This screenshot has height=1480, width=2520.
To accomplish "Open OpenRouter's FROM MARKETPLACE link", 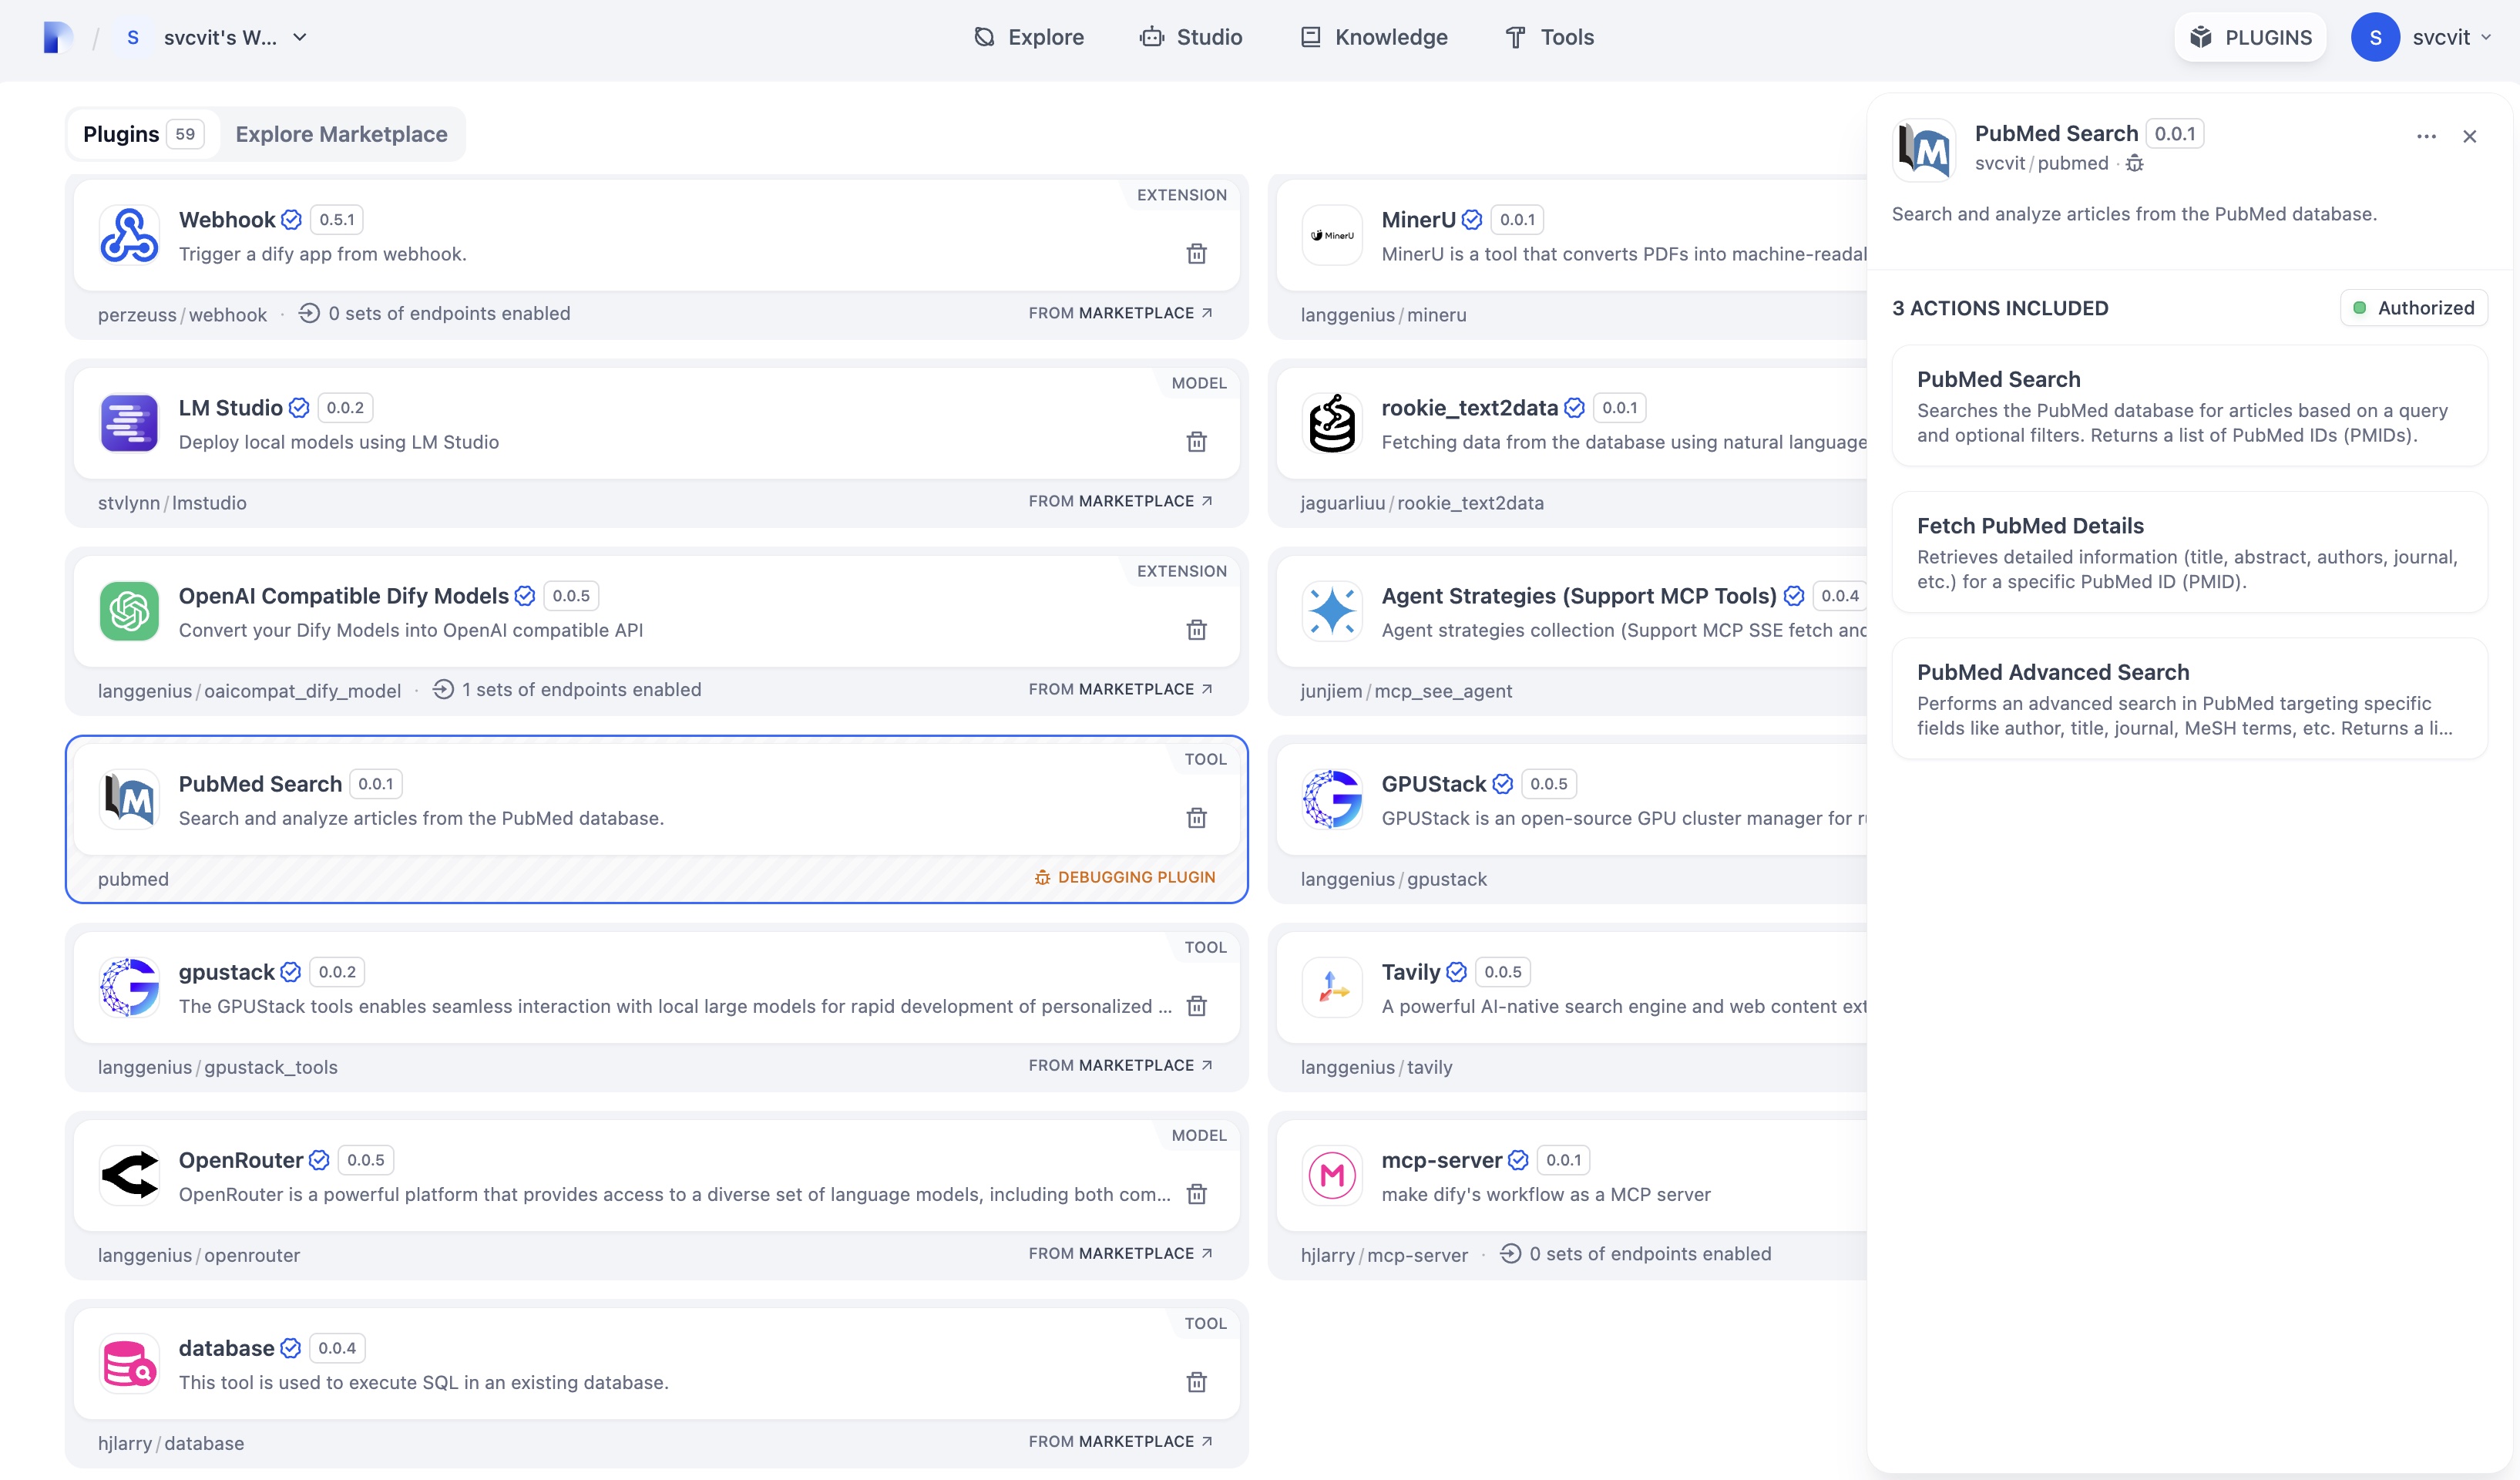I will pyautogui.click(x=1120, y=1253).
